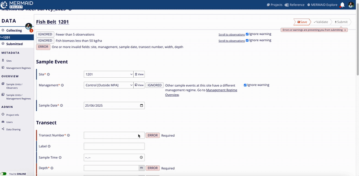Viewport: 359px width, 176px height.
Task: Dismiss the errors or warnings notice
Action: point(345,30)
